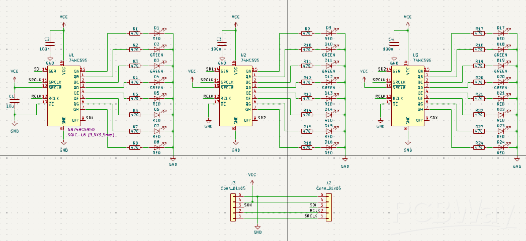Select the D12 green LED symbol

[x=328, y=82]
